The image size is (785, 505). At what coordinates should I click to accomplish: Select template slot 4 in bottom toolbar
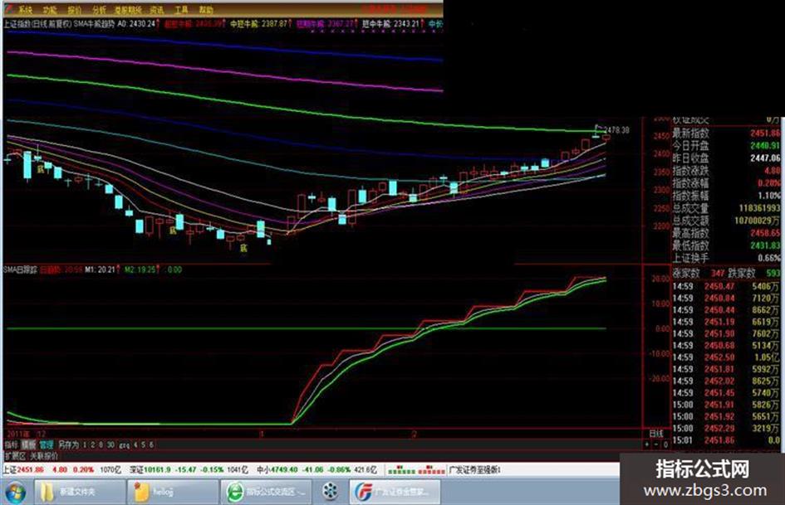pos(135,444)
